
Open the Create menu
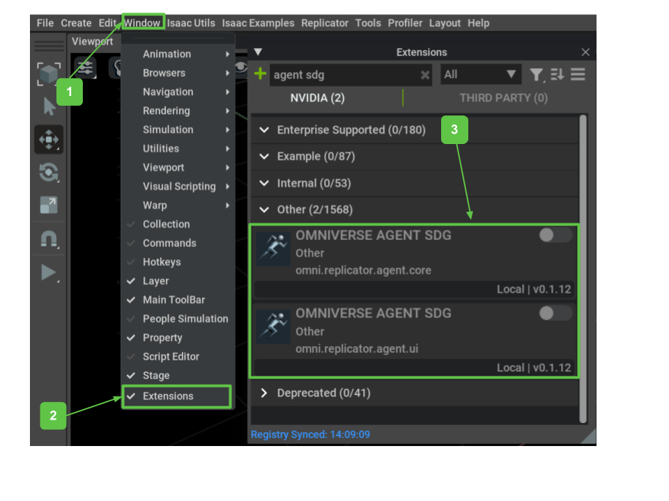(x=76, y=23)
